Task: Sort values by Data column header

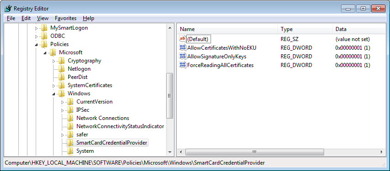Action: coord(359,29)
